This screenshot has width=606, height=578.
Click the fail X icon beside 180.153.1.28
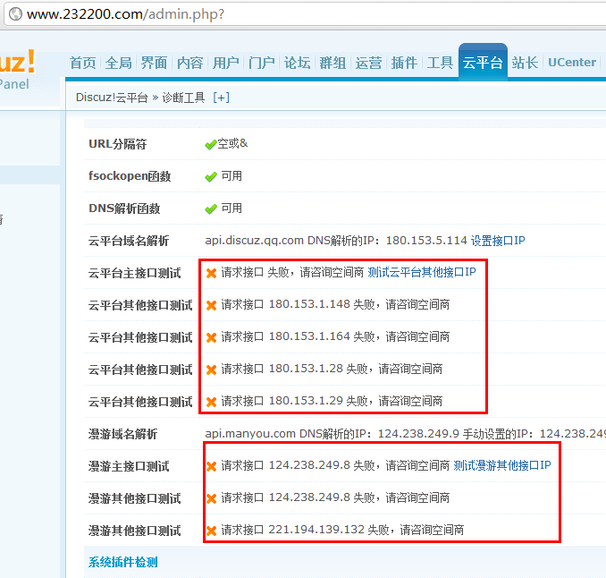(x=212, y=370)
